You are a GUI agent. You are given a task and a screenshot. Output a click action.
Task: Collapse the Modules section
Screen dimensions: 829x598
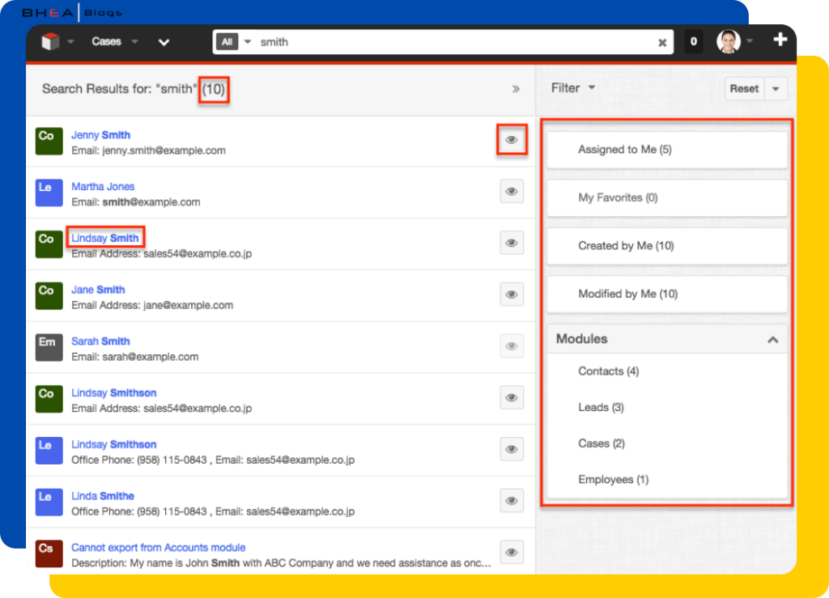pos(772,339)
